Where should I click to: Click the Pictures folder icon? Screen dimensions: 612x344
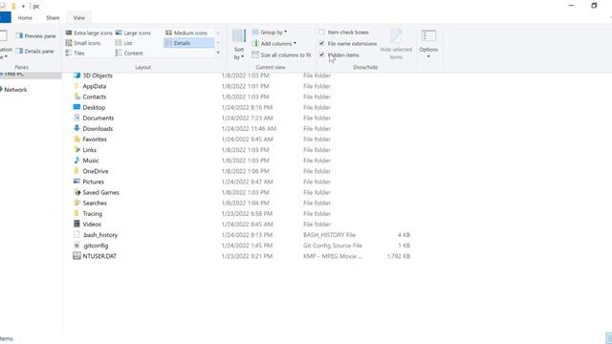pos(76,182)
